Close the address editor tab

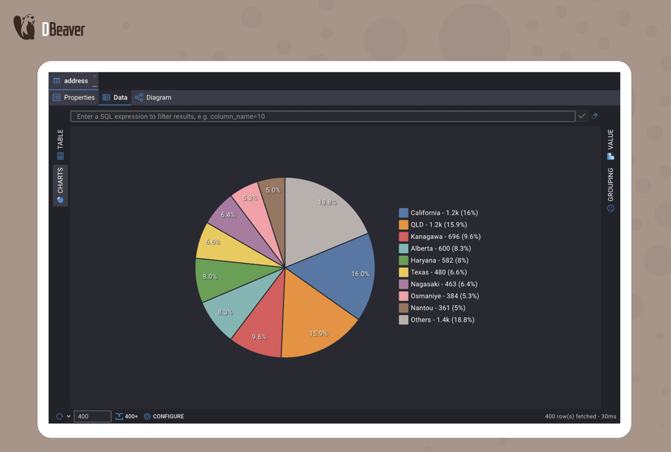pos(94,76)
